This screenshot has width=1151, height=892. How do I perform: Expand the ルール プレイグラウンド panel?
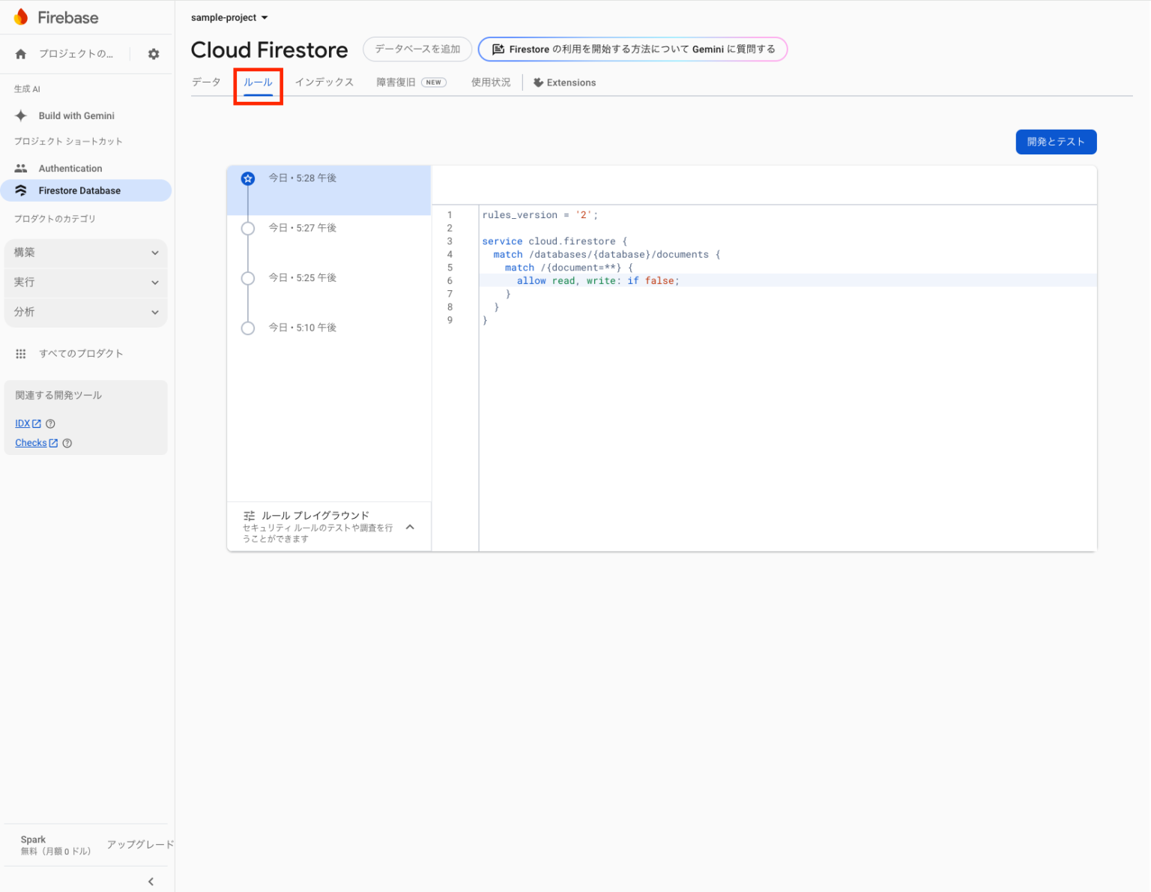[410, 527]
